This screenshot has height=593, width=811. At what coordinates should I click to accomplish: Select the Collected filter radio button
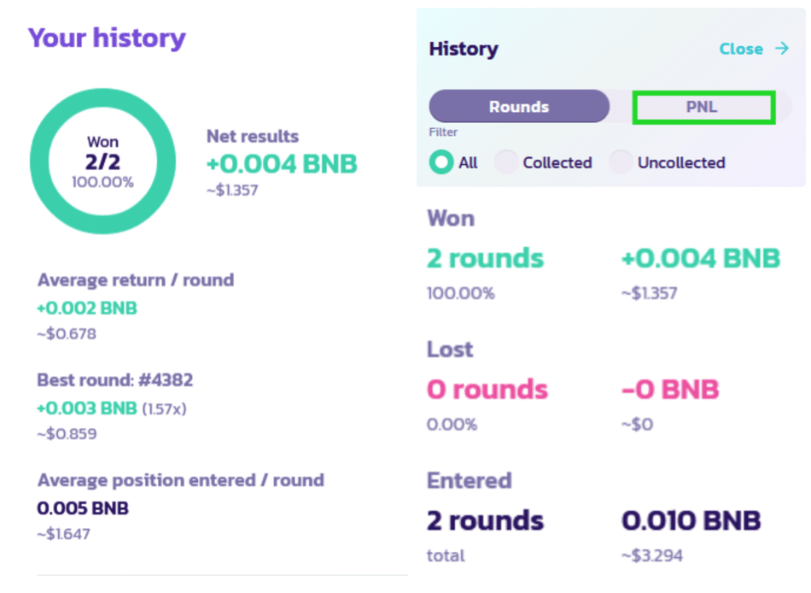pyautogui.click(x=507, y=162)
